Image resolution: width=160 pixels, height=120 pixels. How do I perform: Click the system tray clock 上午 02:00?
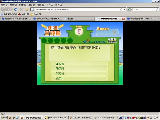[154, 118]
